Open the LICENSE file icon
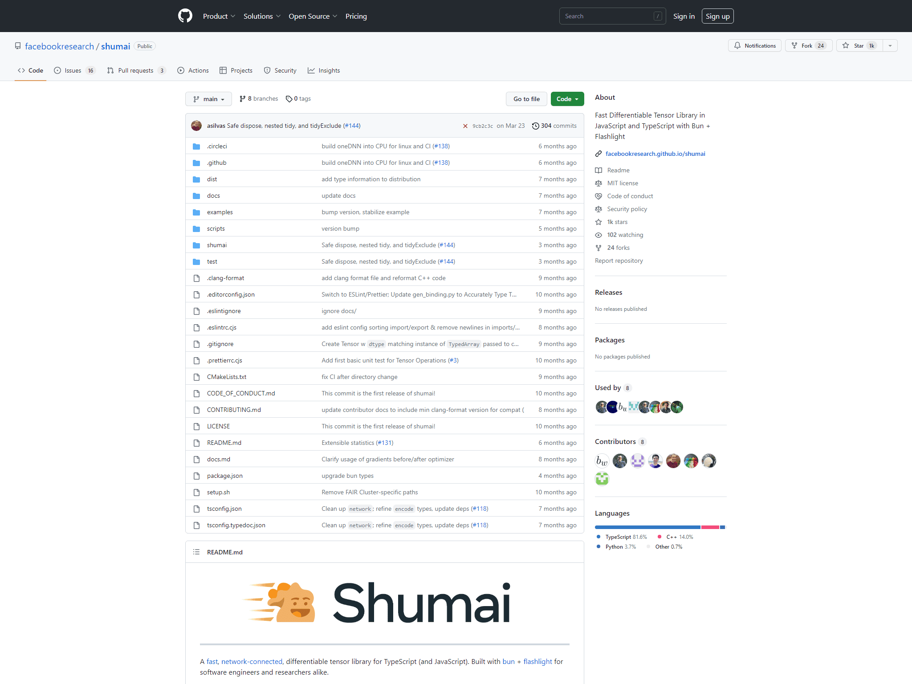 click(x=196, y=426)
